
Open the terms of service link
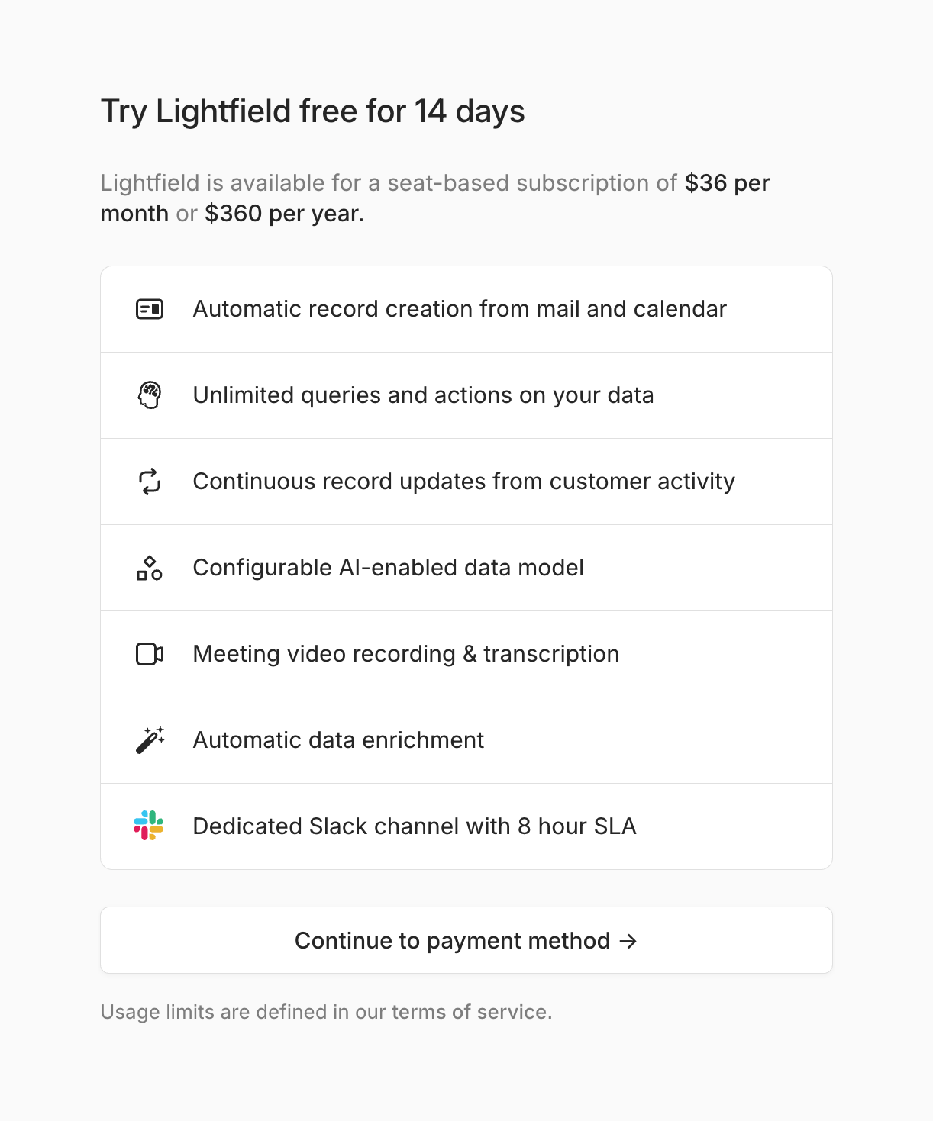click(470, 1012)
